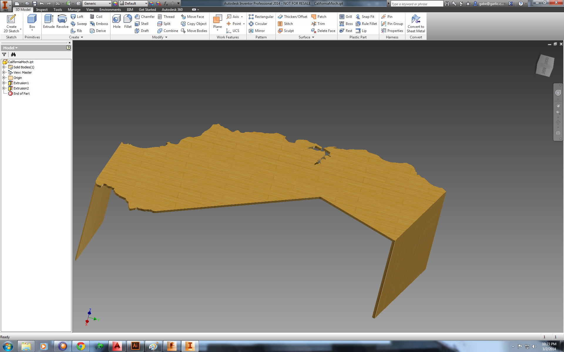The width and height of the screenshot is (564, 352).
Task: Click the Save icon in quick access
Action: [34, 4]
